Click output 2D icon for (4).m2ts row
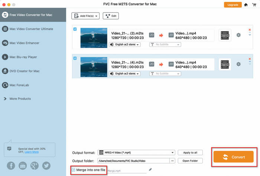 click(x=171, y=64)
